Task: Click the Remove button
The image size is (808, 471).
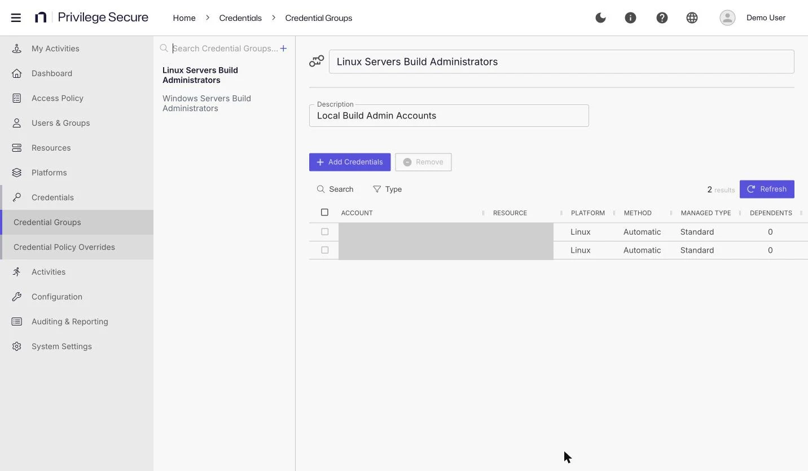Action: (x=423, y=162)
